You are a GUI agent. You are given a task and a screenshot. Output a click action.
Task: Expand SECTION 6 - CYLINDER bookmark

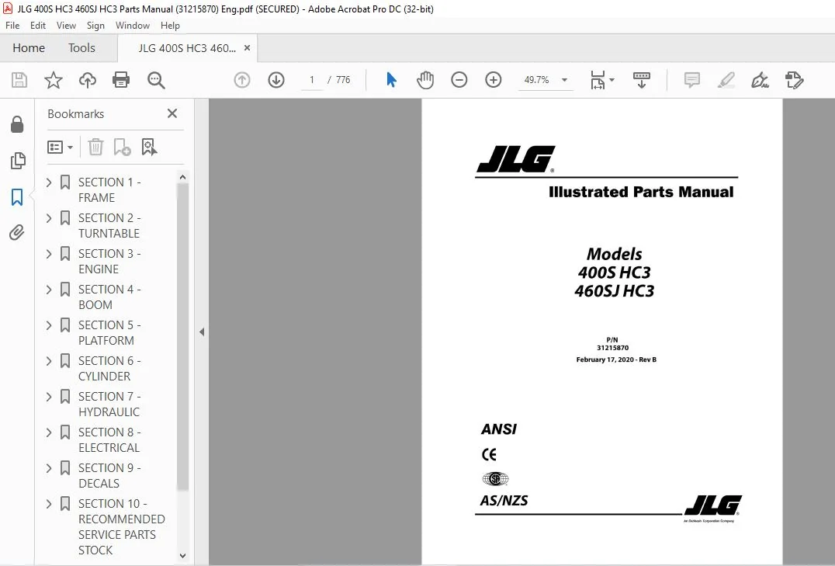coord(49,361)
